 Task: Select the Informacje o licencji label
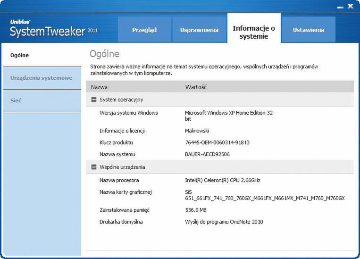[122, 131]
